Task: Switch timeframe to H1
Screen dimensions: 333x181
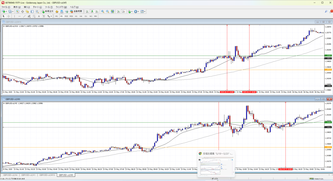Action: pyautogui.click(x=76, y=16)
